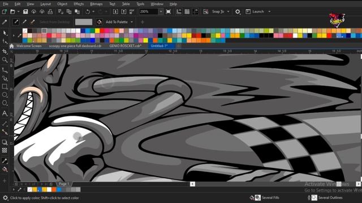Open the File menu
Screen dimensions: 362x203
[5, 4]
